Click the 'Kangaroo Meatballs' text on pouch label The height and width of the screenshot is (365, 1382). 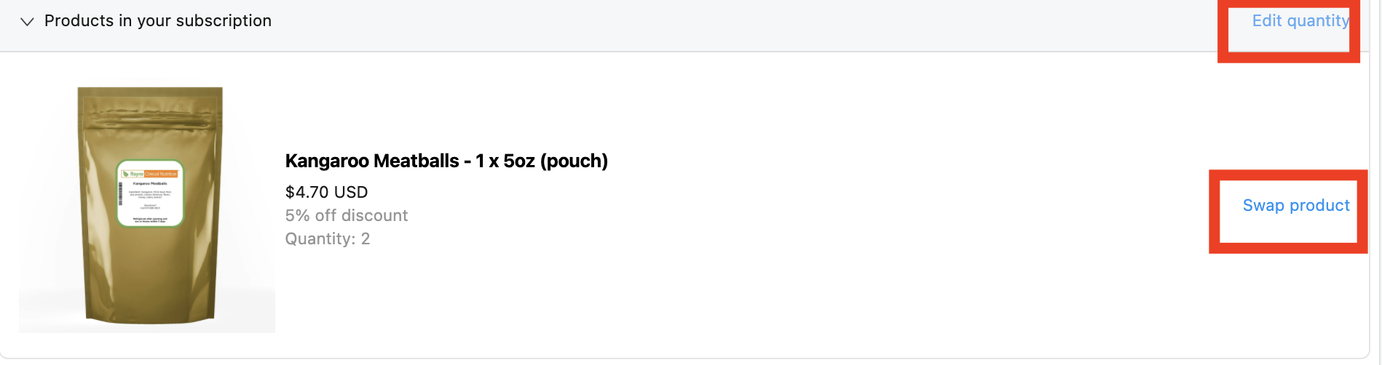[x=150, y=183]
